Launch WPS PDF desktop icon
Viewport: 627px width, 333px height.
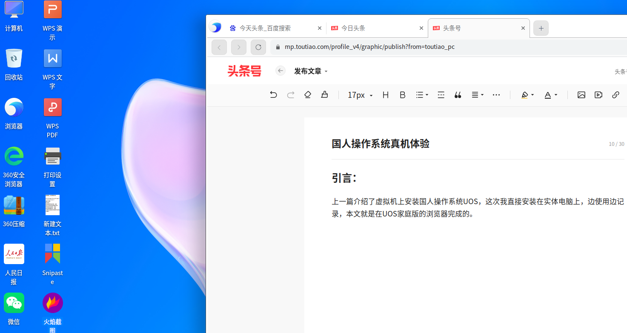53,118
